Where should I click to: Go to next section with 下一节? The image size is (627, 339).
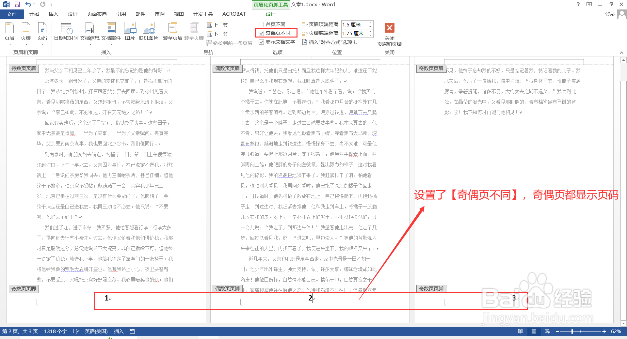(218, 34)
